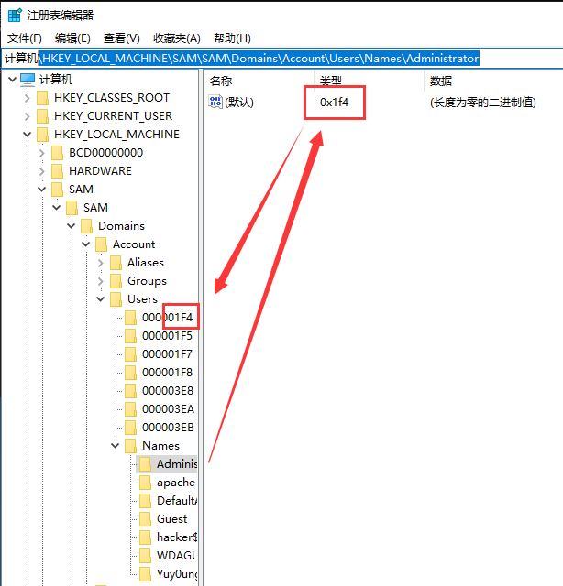The image size is (563, 586).
Task: Click the 000003E8 folder icon
Action: [x=130, y=391]
